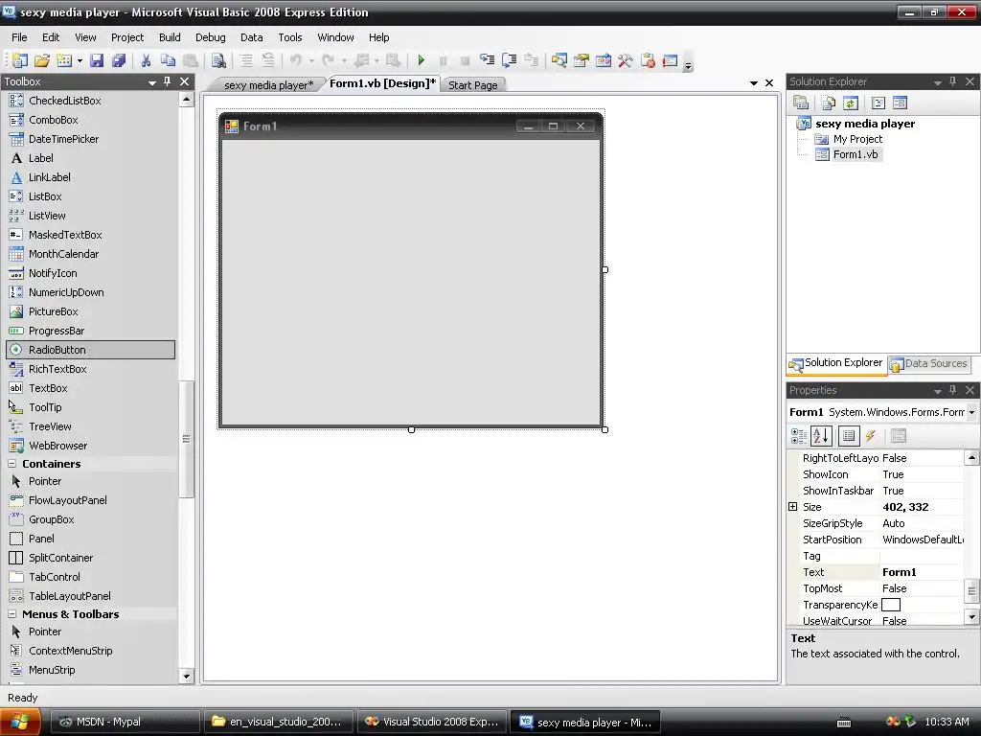Open the Project menu

tap(127, 37)
